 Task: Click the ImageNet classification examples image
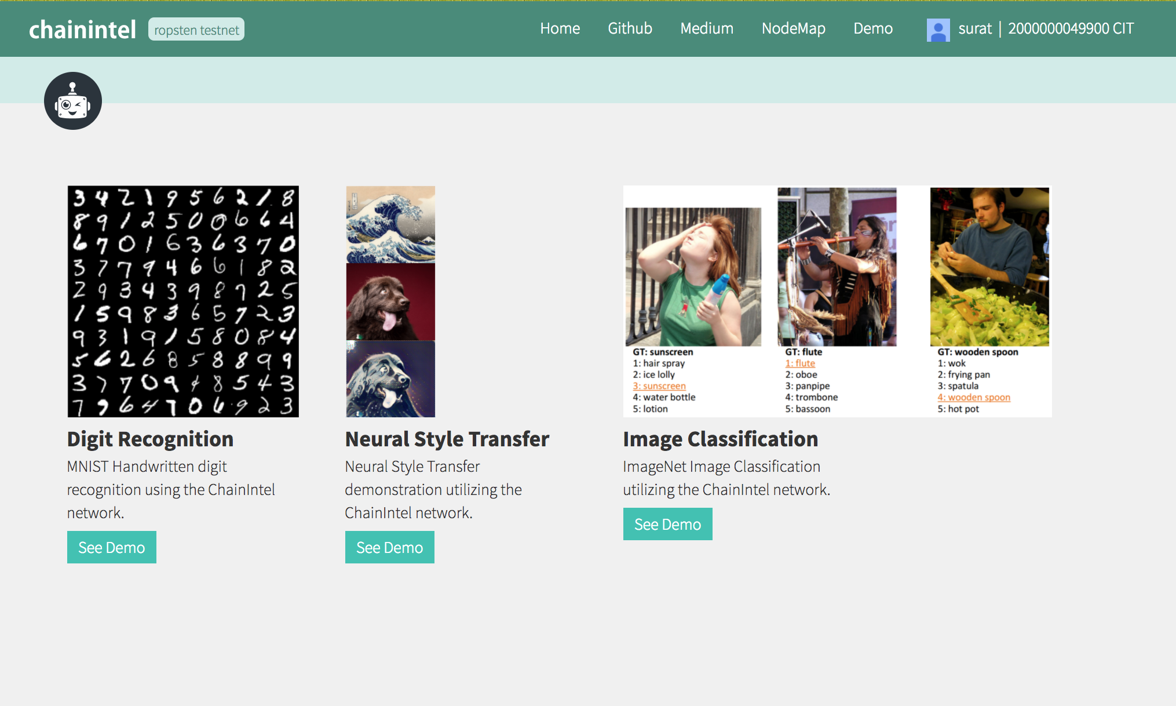pos(837,301)
